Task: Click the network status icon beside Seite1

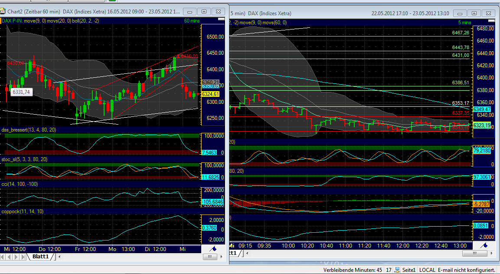Action: [x=396, y=270]
